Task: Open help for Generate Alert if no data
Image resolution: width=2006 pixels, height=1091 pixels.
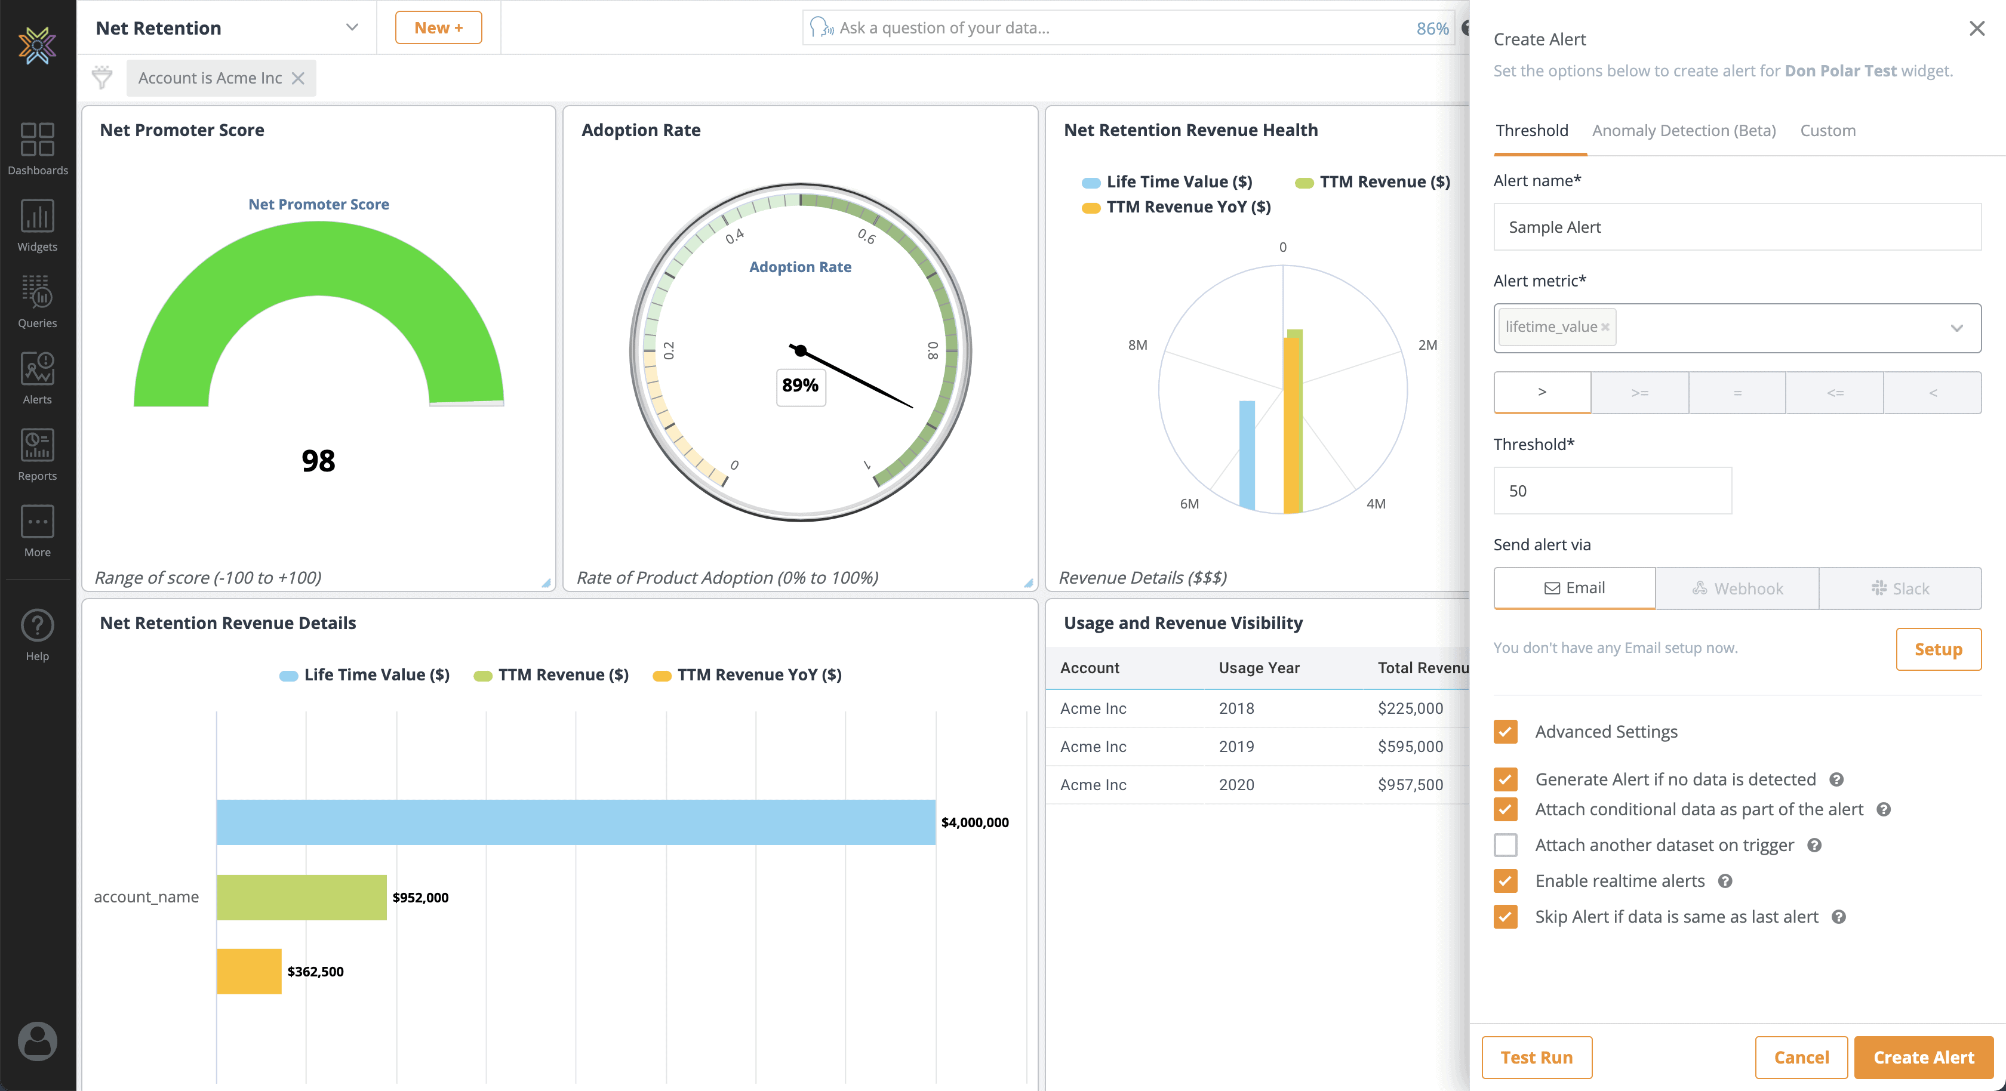Action: coord(1836,779)
